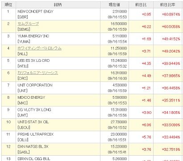Click the +5.76 price change
183x161 pixels.
(x=146, y=137)
